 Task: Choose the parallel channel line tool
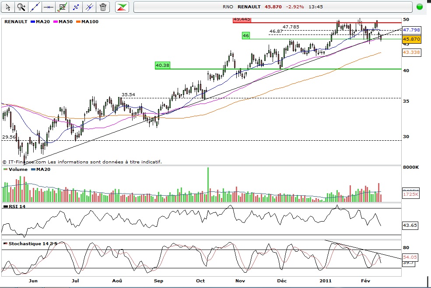[89, 7]
